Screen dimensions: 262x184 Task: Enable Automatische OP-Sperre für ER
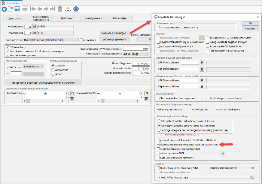point(158,47)
